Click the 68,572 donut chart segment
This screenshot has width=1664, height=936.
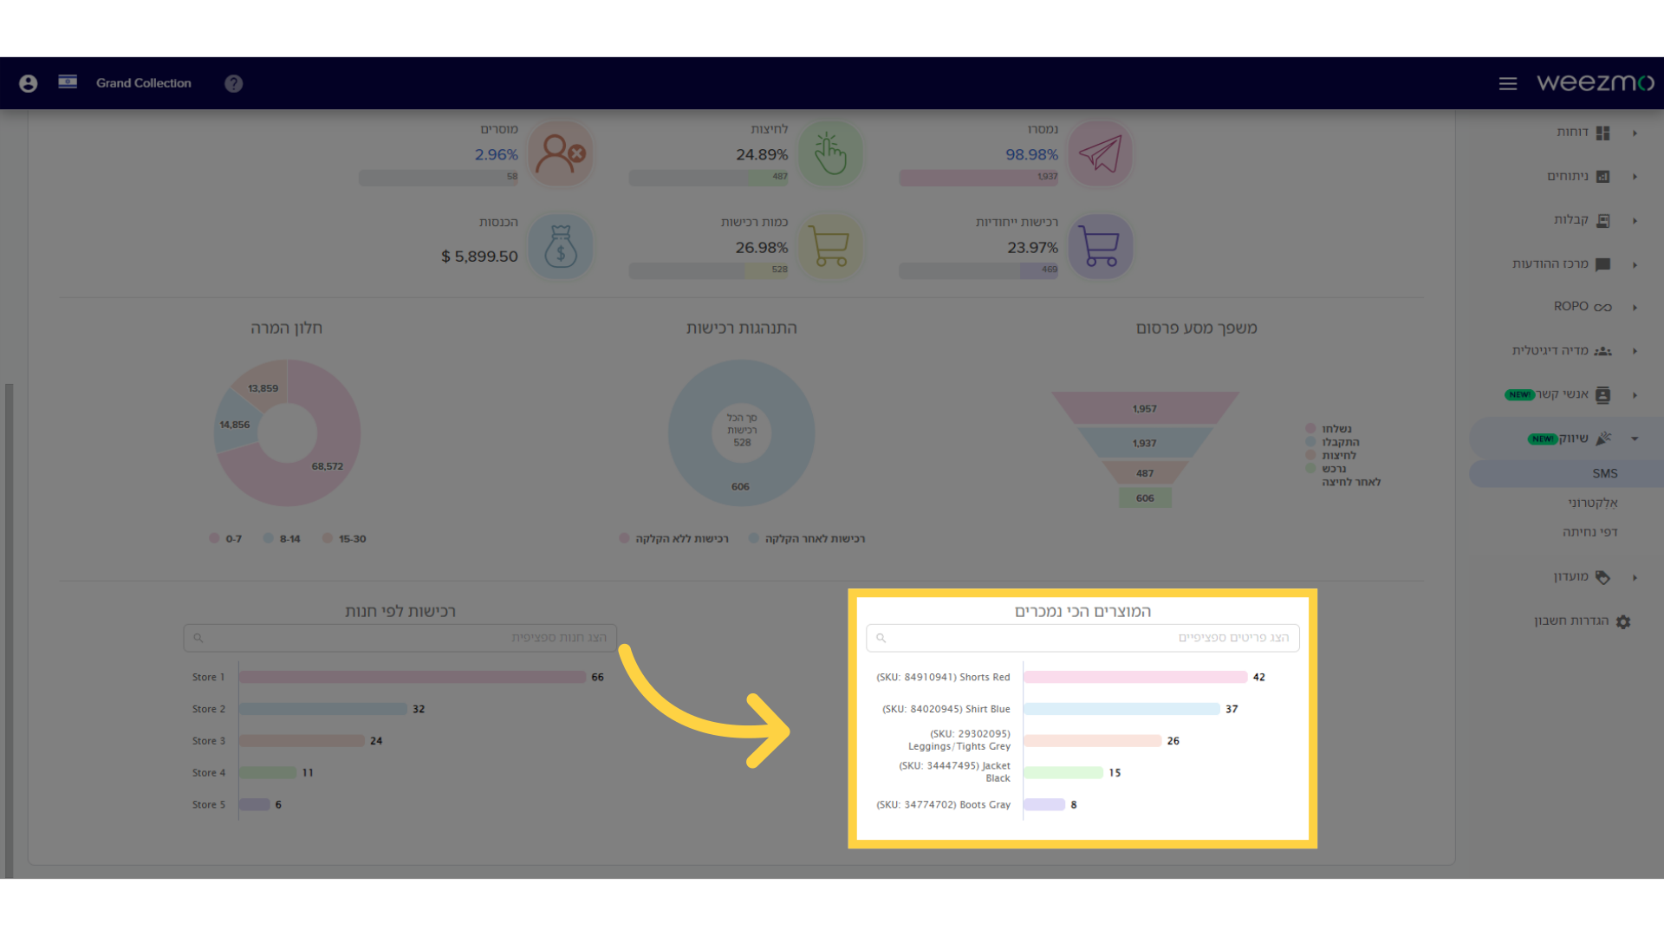tap(327, 466)
